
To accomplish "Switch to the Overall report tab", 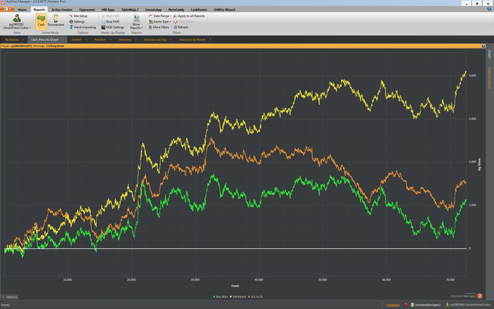I will [x=76, y=40].
